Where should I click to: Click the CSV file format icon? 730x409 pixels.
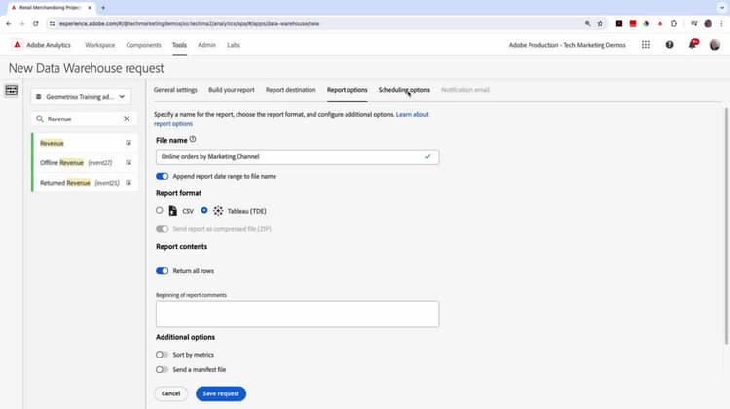[172, 211]
